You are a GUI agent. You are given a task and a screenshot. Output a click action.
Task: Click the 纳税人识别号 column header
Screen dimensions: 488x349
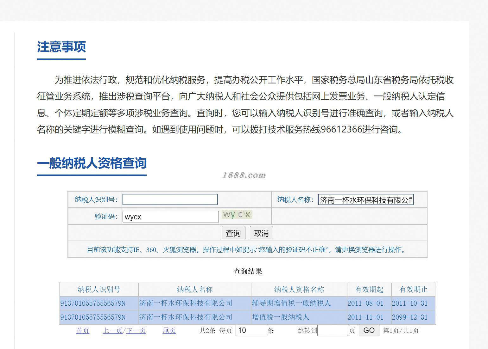[x=99, y=289]
